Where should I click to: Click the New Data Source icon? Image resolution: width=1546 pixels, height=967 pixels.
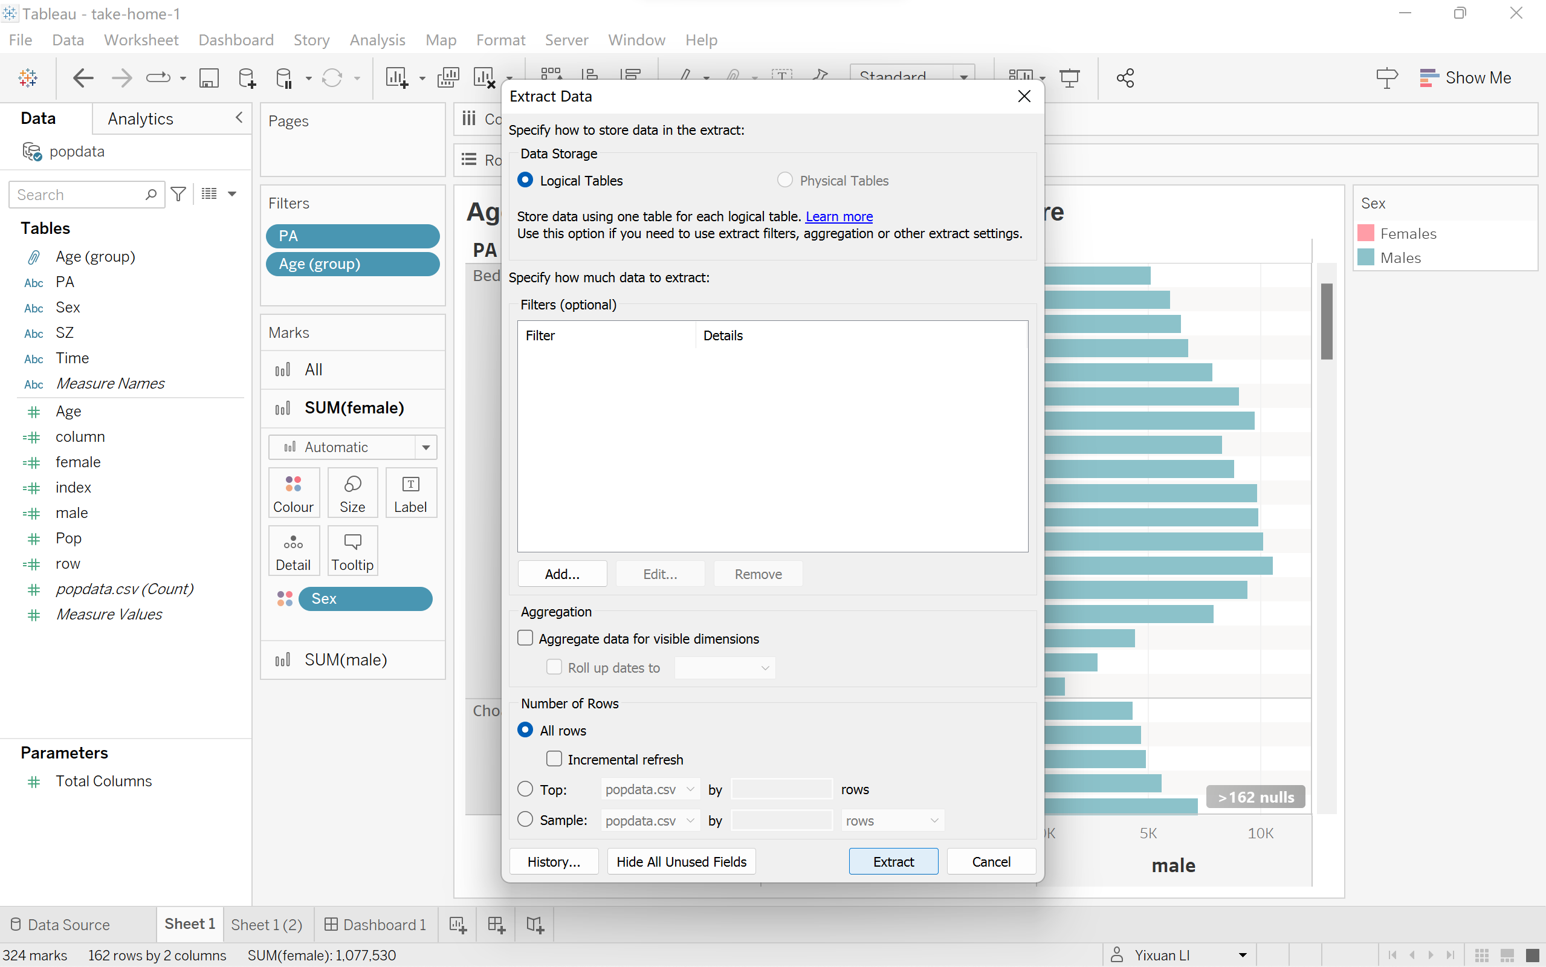246,78
